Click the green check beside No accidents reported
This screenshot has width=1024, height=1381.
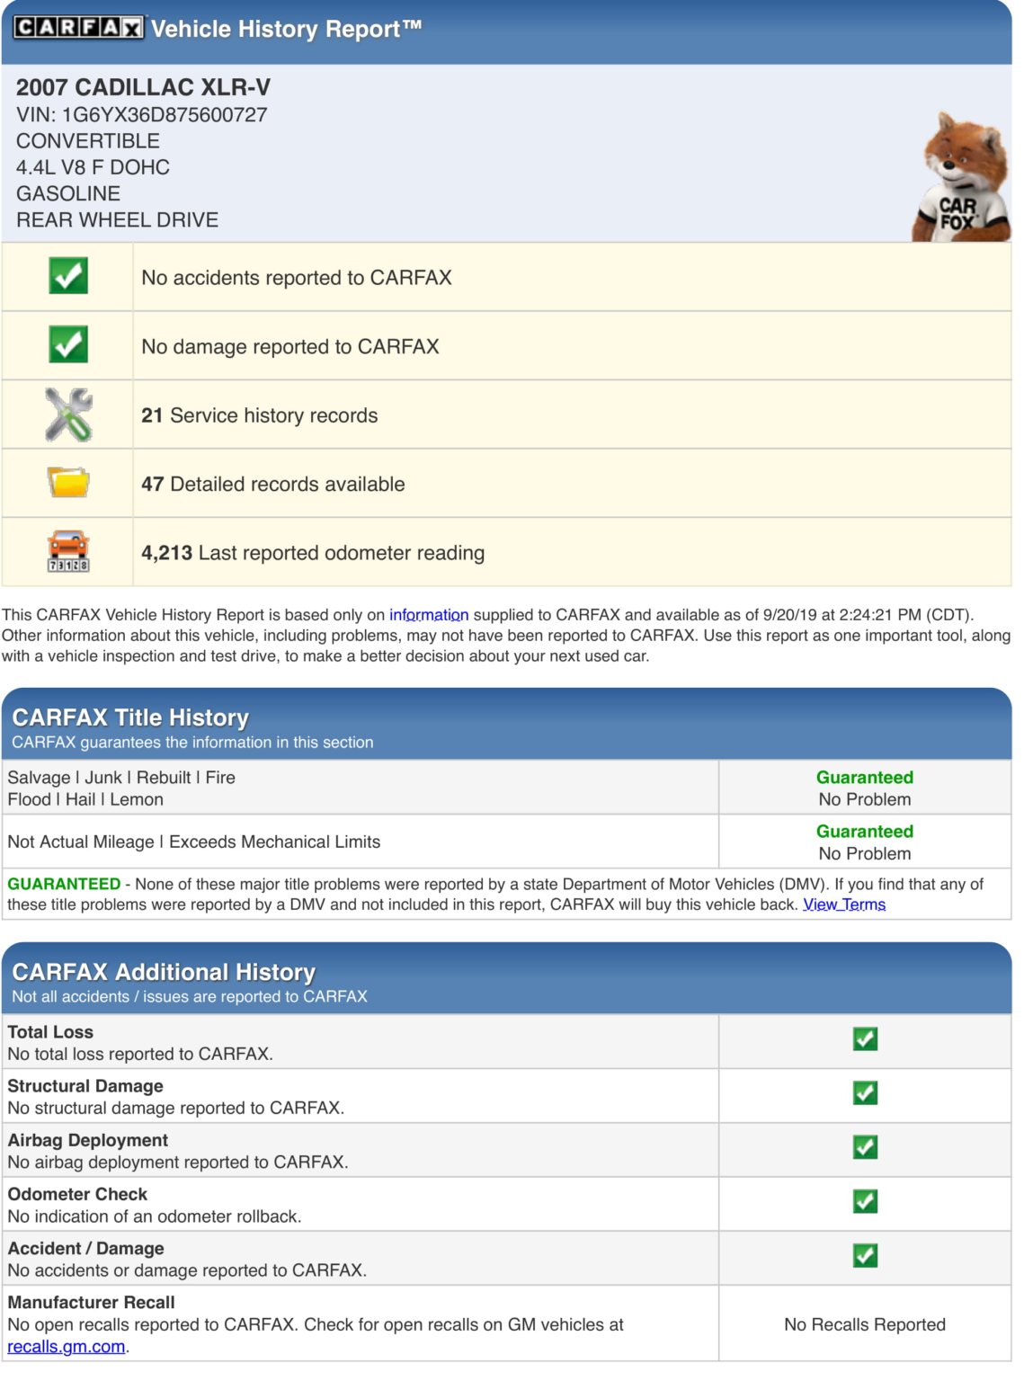68,276
